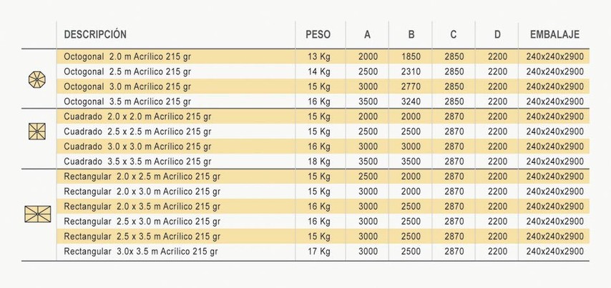The height and width of the screenshot is (288, 611).
Task: Click the rectangular umbrella shape icon
Action: point(38,214)
